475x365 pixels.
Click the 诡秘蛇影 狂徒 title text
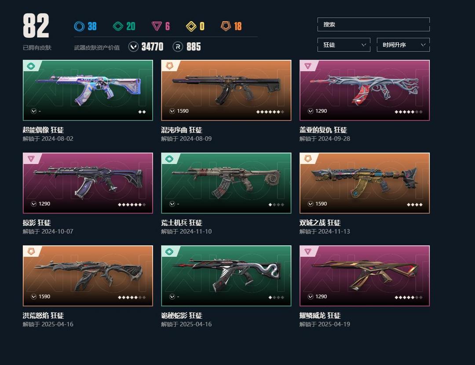click(182, 316)
